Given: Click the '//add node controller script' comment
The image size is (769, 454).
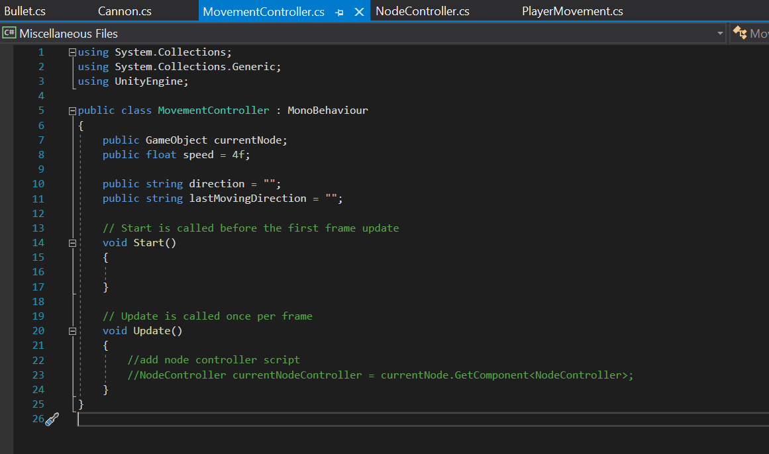Looking at the screenshot, I should click(213, 360).
